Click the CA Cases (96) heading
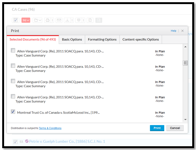This screenshot has height=150, width=196. tap(23, 9)
